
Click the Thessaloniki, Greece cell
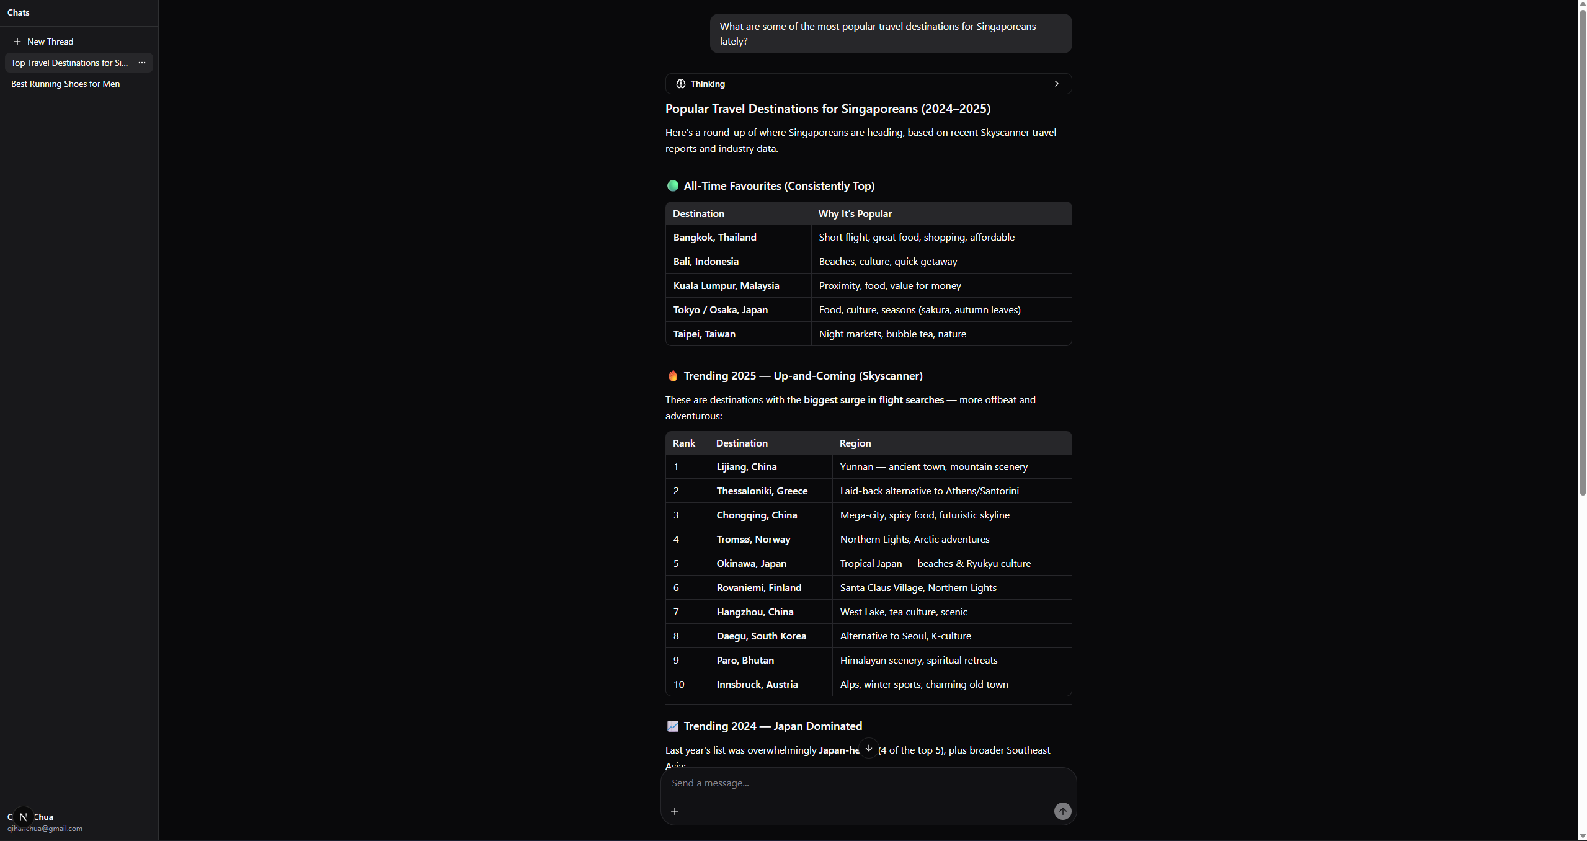[x=770, y=491]
